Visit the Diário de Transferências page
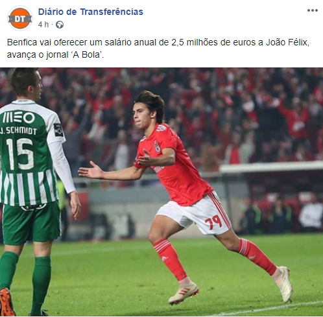Image resolution: width=323 pixels, height=317 pixels. 91,12
